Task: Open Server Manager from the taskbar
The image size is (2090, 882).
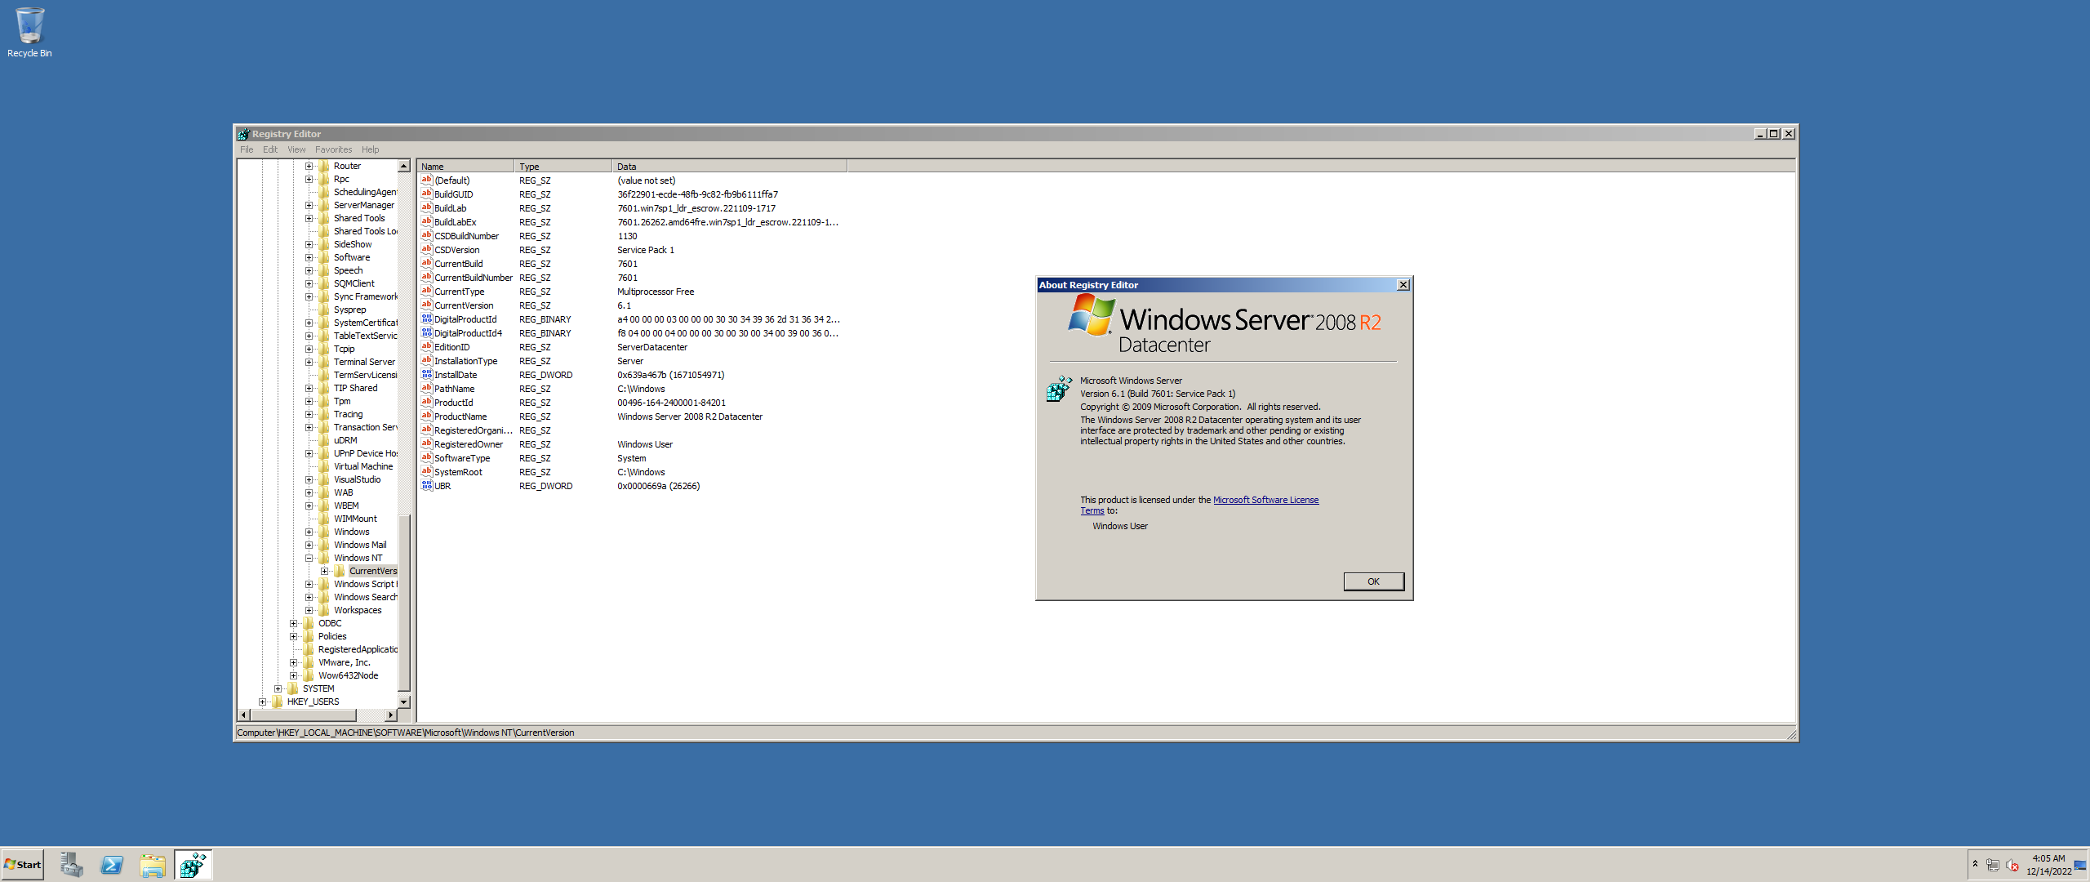Action: click(72, 865)
